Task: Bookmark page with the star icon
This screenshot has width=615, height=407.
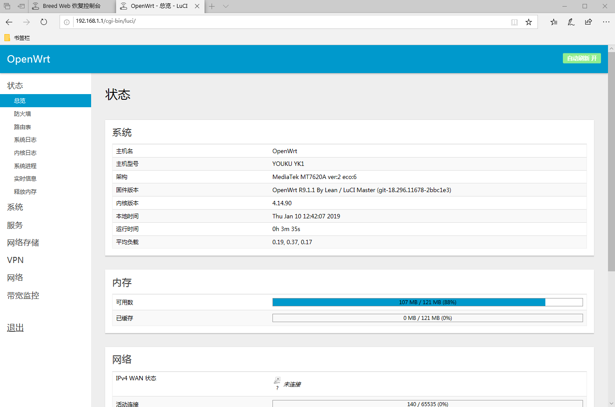Action: coord(529,22)
